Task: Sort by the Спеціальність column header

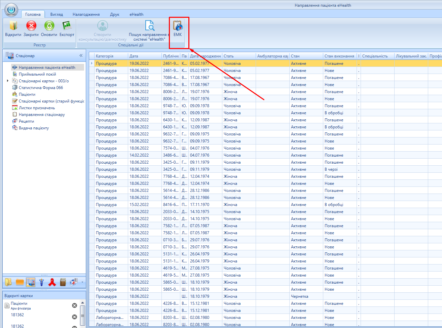Action: click(377, 56)
